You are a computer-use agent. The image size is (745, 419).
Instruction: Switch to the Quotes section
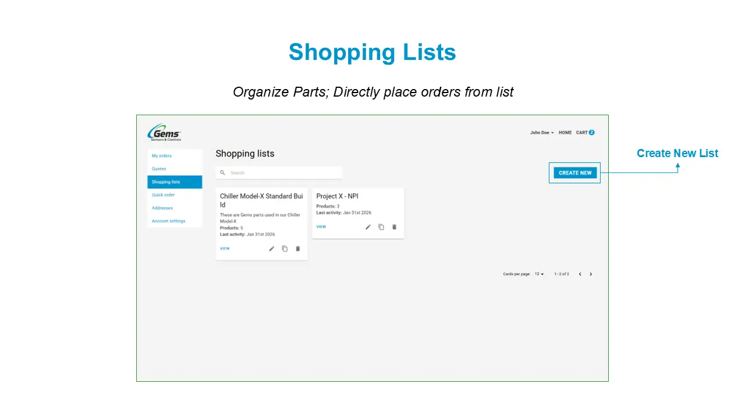(x=158, y=169)
